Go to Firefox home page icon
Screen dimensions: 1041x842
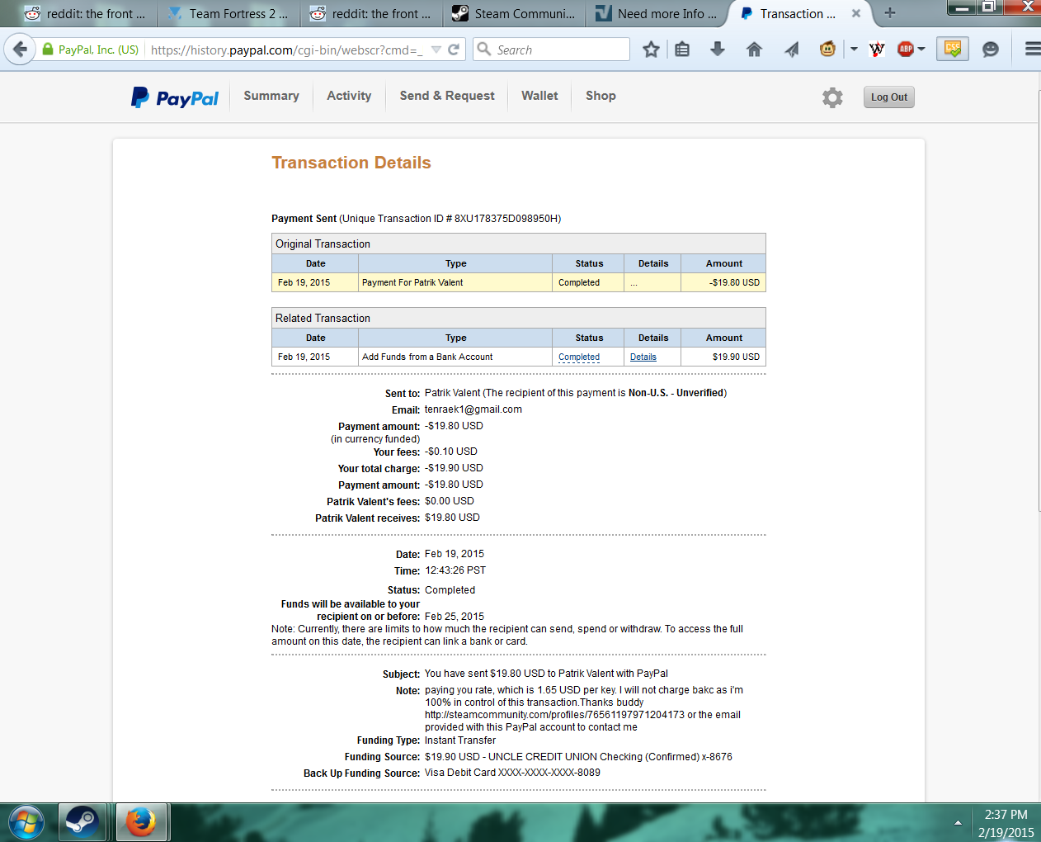coord(753,50)
